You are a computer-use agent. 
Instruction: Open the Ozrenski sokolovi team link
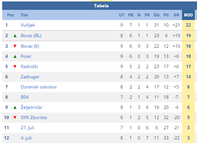pos(39,87)
